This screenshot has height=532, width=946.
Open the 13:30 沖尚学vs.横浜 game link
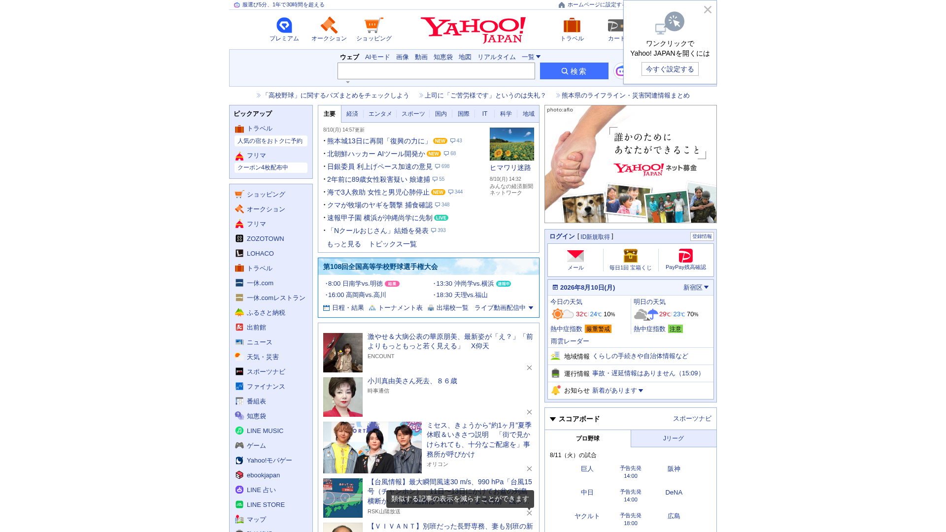click(x=465, y=284)
